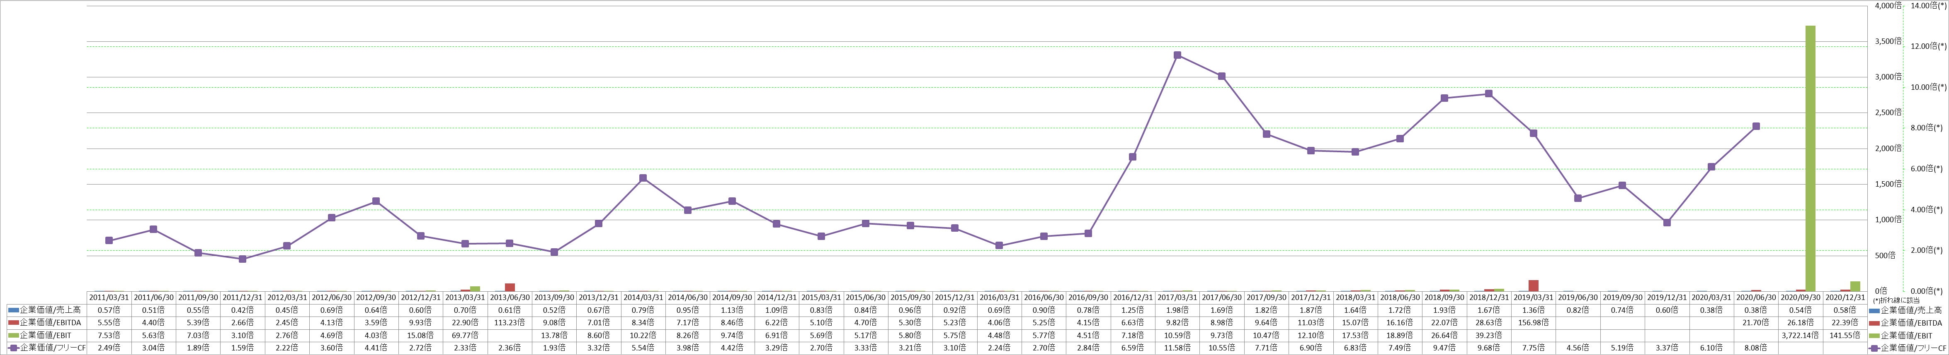Click the red EBITDA bar for 2019/03/31
This screenshot has height=355, width=1949.
click(1534, 285)
